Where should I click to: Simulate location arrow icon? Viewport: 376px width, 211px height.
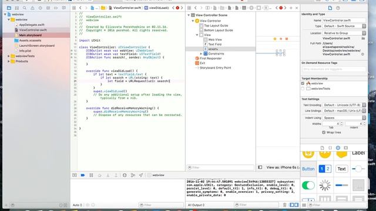pyautogui.click(x=141, y=175)
